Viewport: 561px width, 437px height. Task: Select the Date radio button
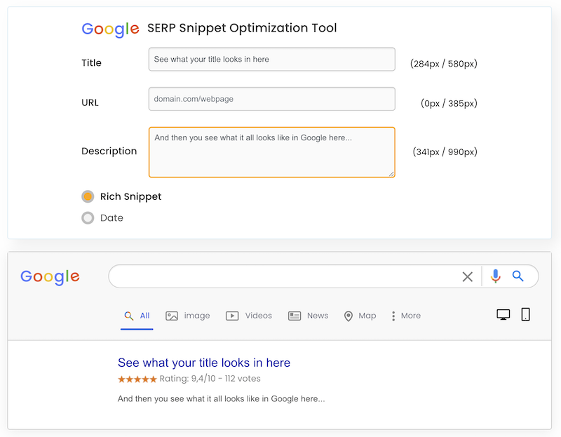pos(88,218)
